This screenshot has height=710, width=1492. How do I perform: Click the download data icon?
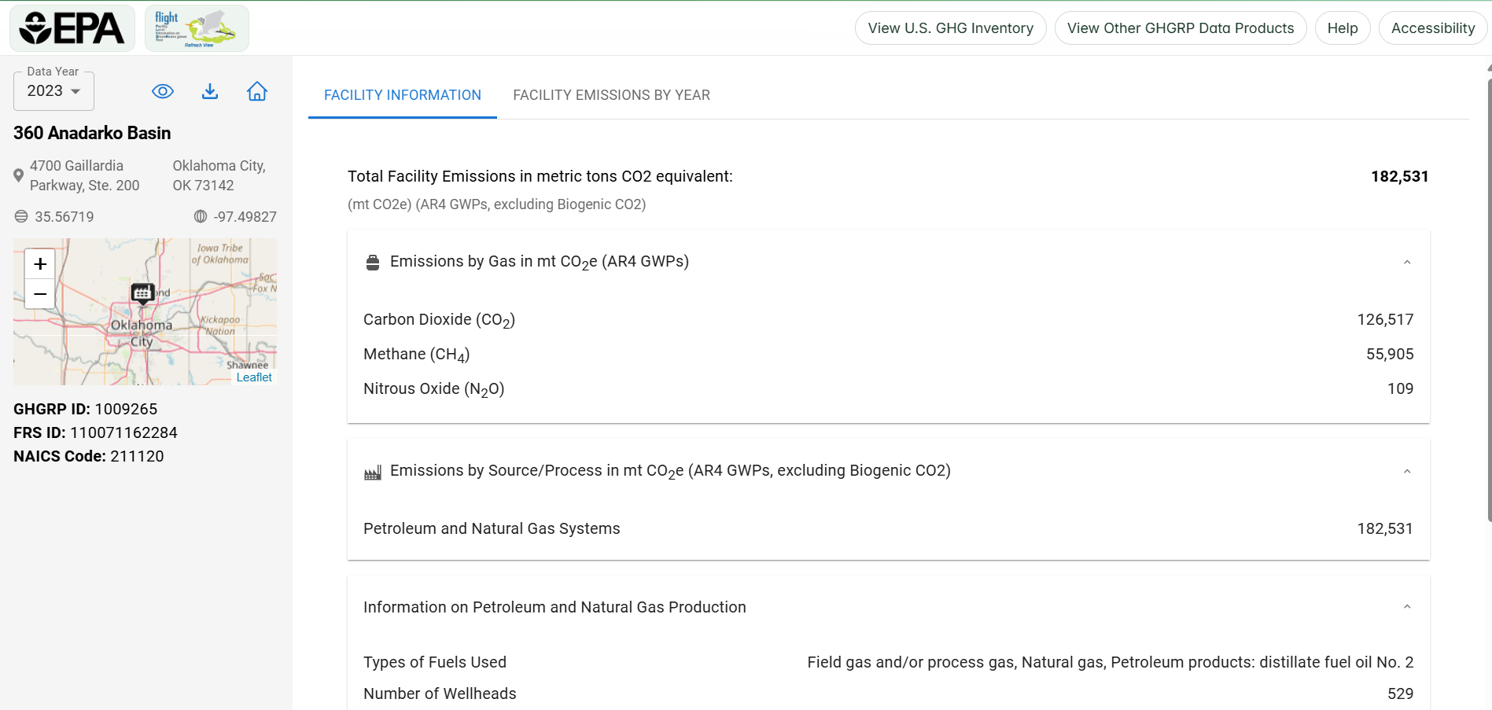tap(209, 91)
